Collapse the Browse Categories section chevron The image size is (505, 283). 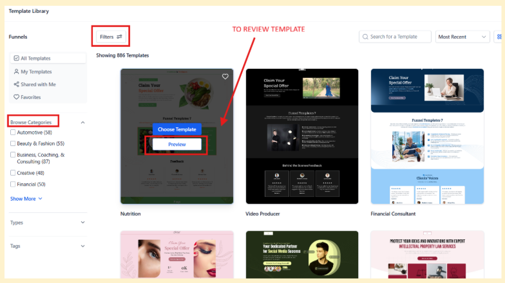(82, 122)
